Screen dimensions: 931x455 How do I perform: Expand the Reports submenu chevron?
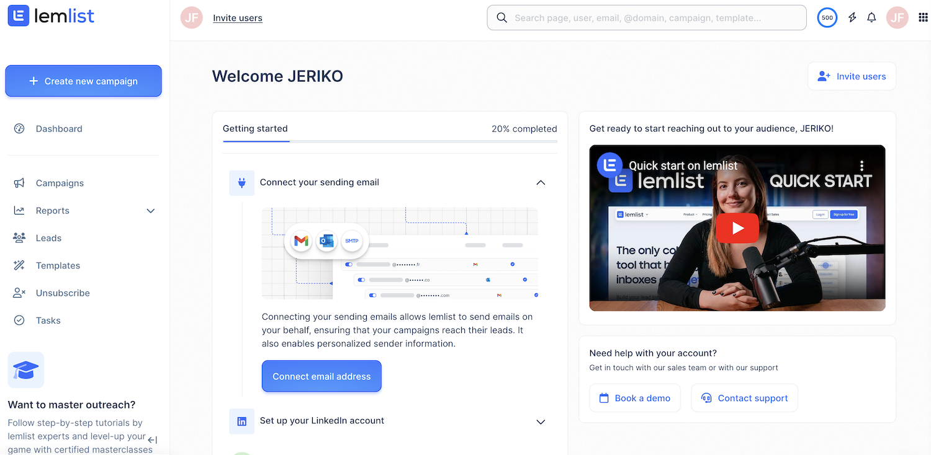(150, 211)
